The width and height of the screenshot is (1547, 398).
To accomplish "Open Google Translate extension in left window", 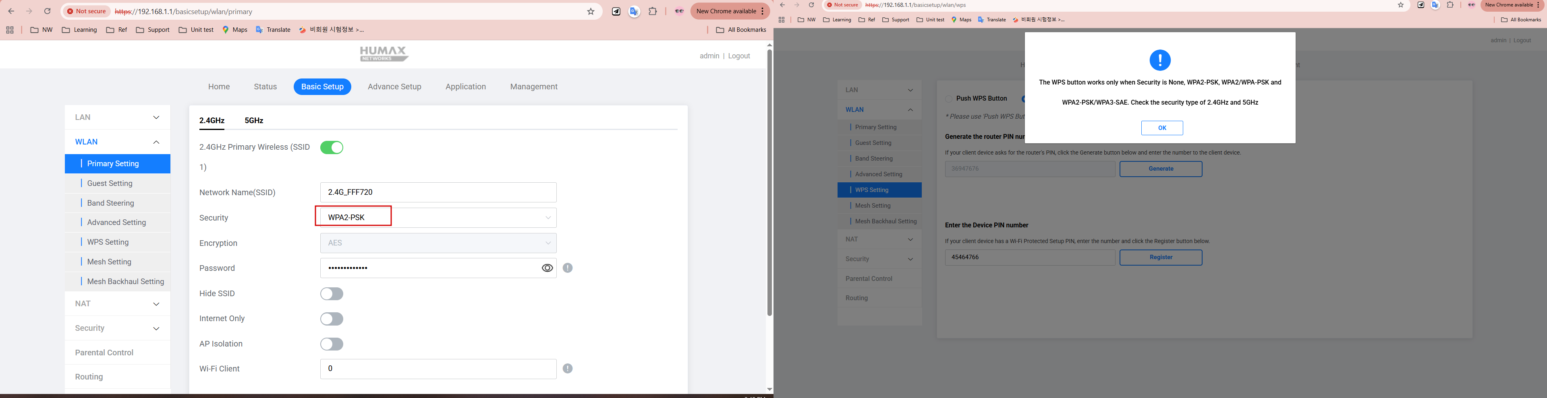I will click(634, 11).
